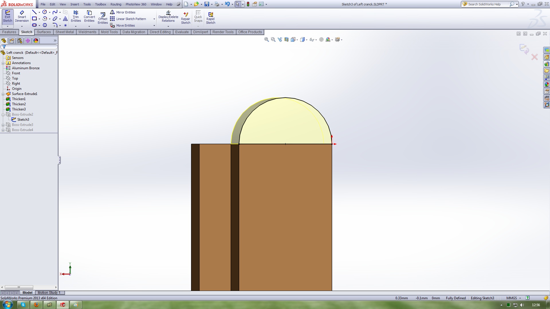Open View Orientation dropdown arrow
Screen dimensions: 550x309
pyautogui.click(x=297, y=40)
